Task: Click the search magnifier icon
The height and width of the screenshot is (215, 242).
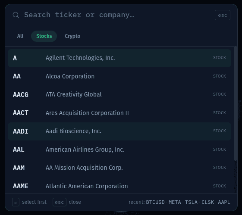Action: click(x=16, y=15)
